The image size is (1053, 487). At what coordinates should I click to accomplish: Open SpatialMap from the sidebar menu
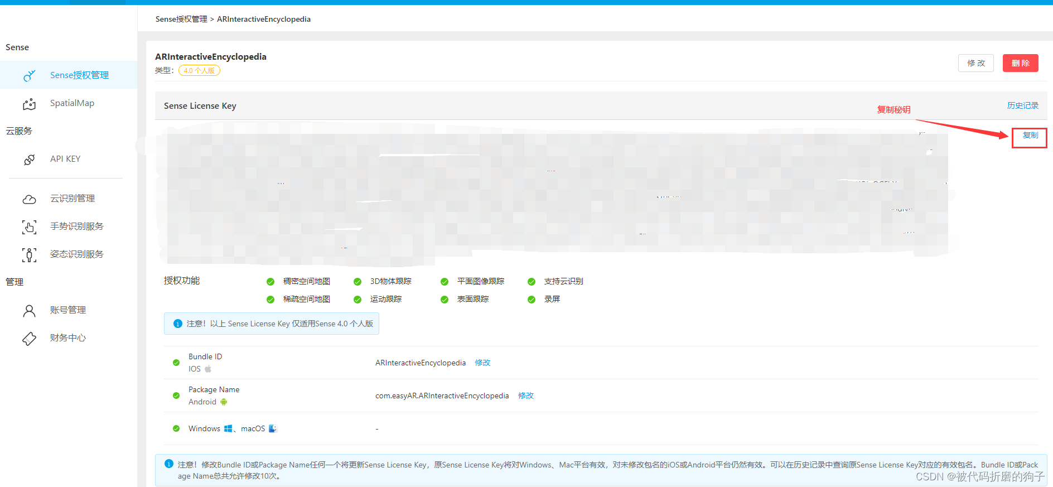(72, 103)
